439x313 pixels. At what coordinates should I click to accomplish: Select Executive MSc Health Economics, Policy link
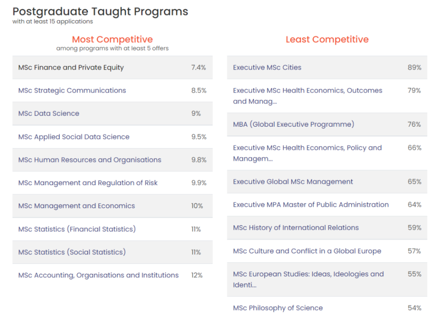click(307, 153)
